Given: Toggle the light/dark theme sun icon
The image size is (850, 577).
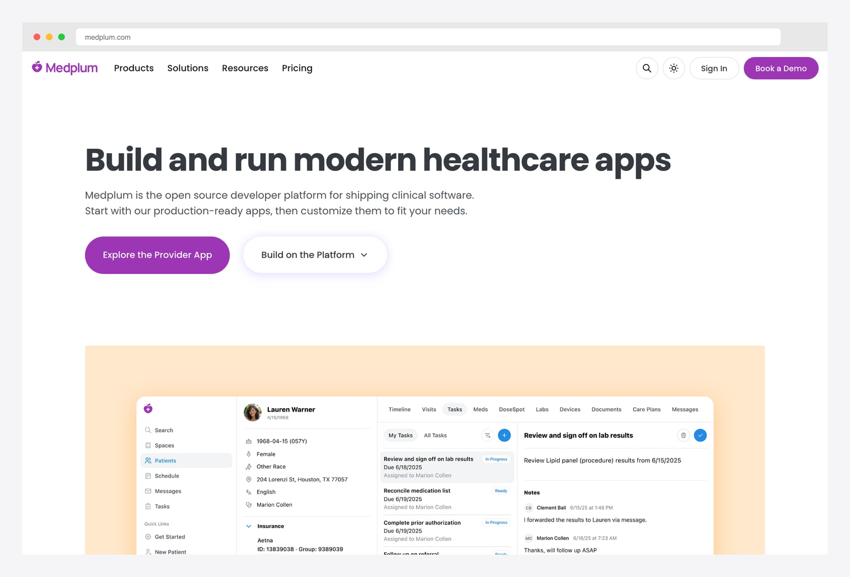Looking at the screenshot, I should click(674, 68).
